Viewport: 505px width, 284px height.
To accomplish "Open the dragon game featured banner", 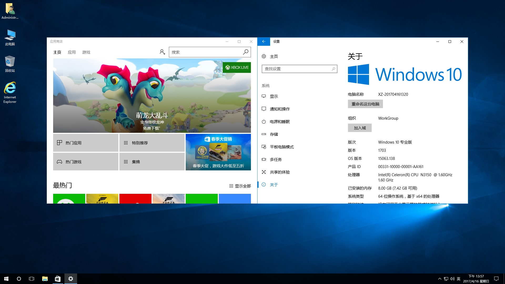I will point(152,95).
